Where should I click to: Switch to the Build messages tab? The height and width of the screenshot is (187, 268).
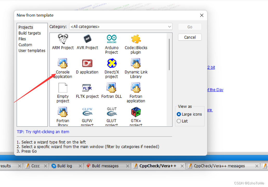105,166
